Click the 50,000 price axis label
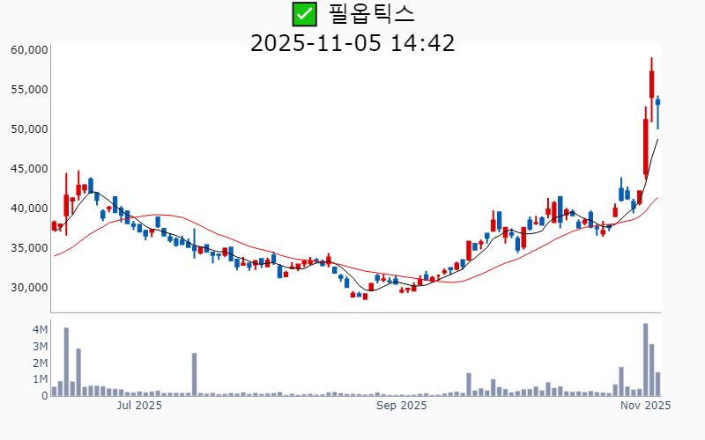Image resolution: width=705 pixels, height=440 pixels. pos(29,129)
